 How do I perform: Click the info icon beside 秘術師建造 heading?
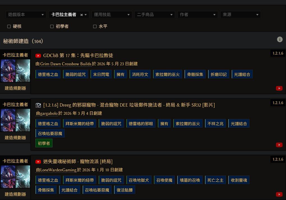[280, 39]
